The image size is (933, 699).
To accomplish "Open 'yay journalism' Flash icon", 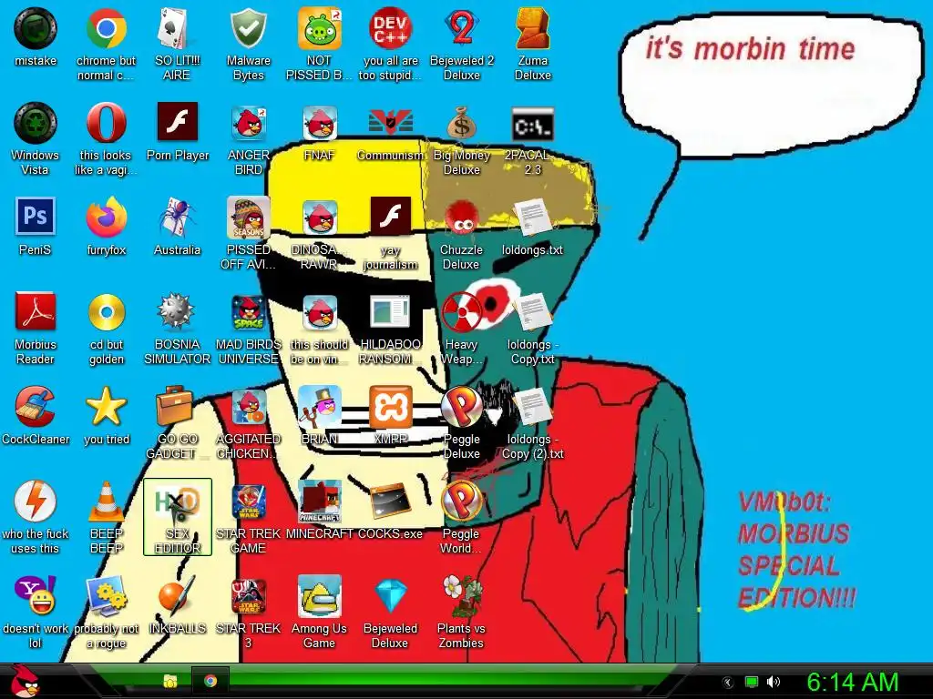I will [x=390, y=216].
